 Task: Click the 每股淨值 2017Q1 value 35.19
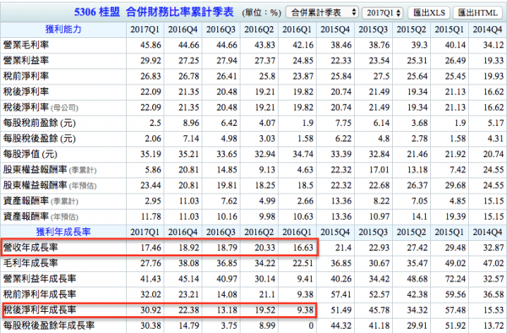(x=150, y=154)
